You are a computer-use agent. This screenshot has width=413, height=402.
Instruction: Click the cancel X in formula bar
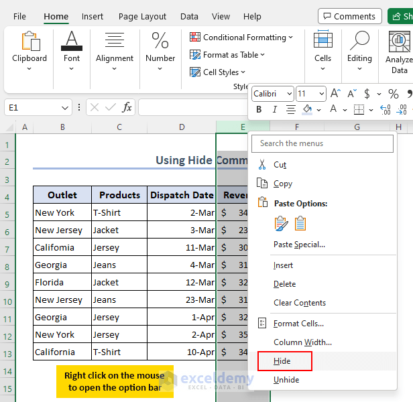tap(95, 107)
